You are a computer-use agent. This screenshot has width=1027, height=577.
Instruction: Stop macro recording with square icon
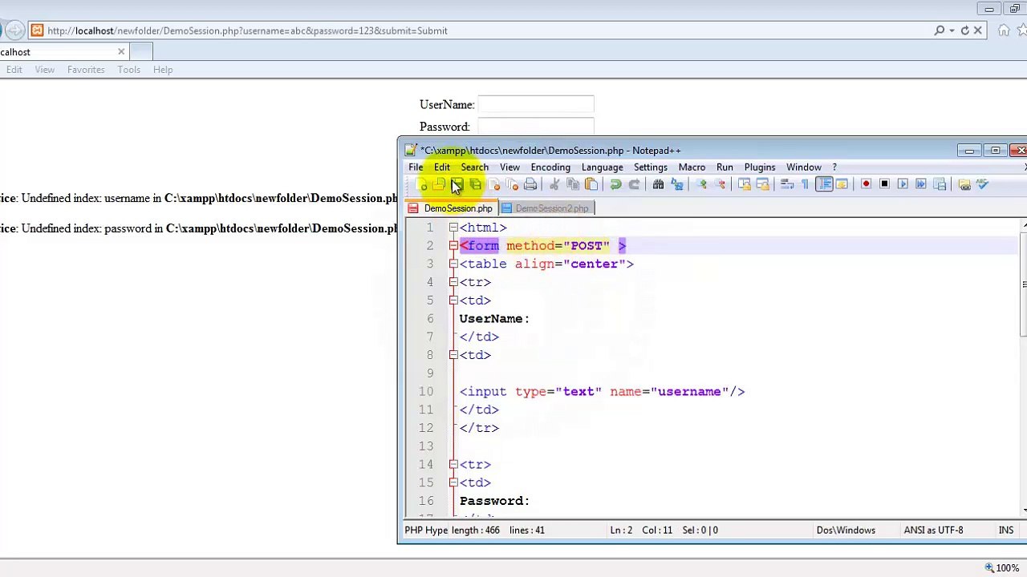[x=884, y=184]
